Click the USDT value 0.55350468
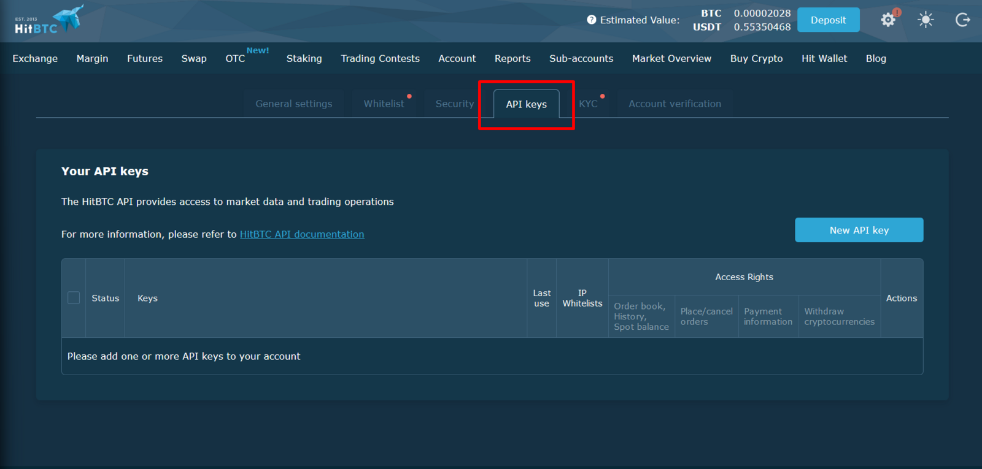 coord(762,27)
